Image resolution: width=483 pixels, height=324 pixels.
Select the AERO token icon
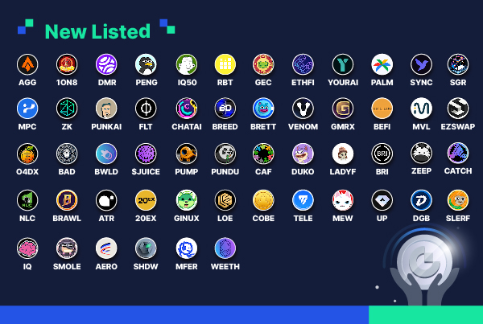tap(106, 248)
